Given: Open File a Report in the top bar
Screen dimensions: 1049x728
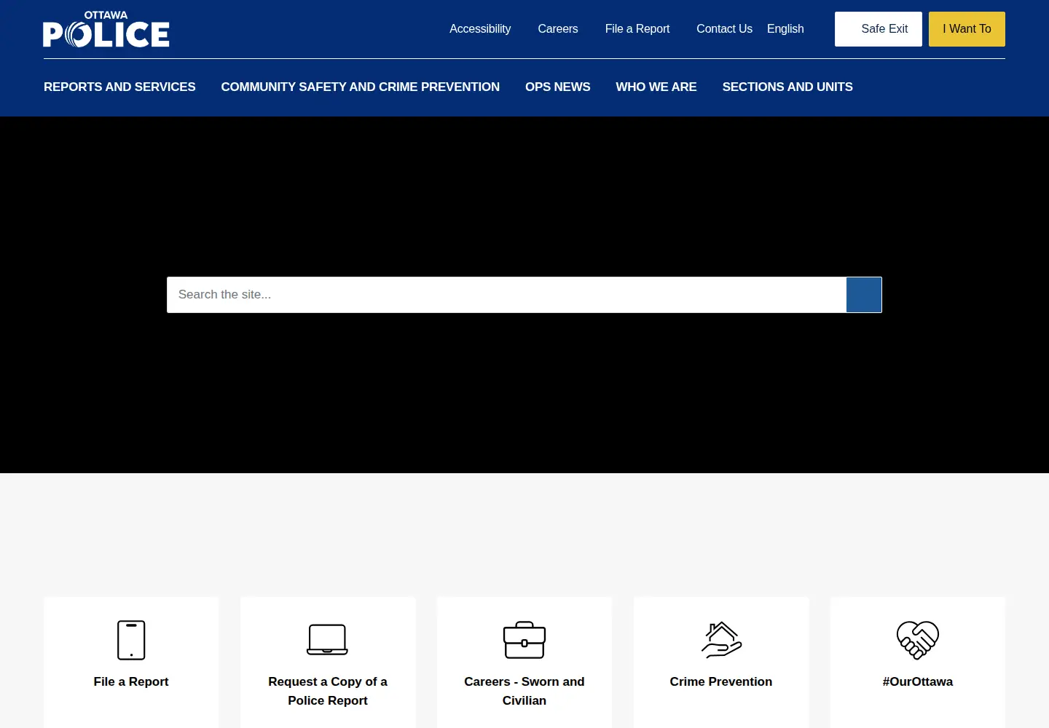Looking at the screenshot, I should point(637,29).
